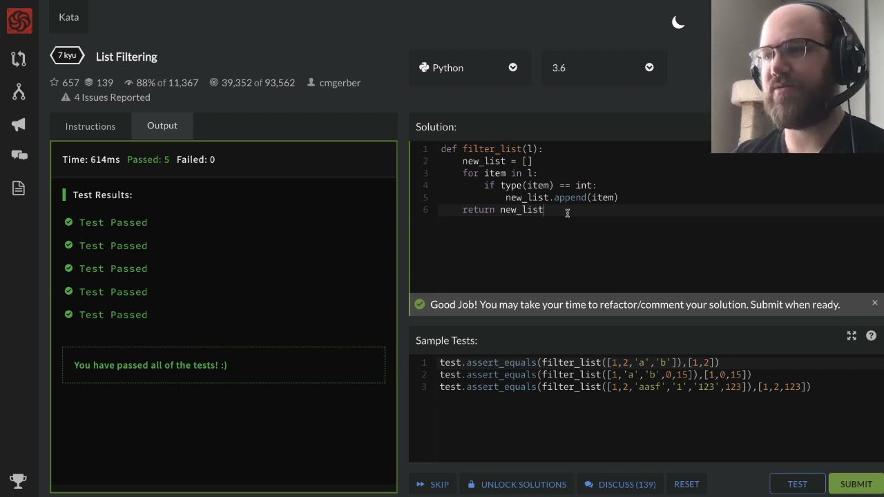
Task: Switch to the Instructions tab
Action: click(90, 126)
